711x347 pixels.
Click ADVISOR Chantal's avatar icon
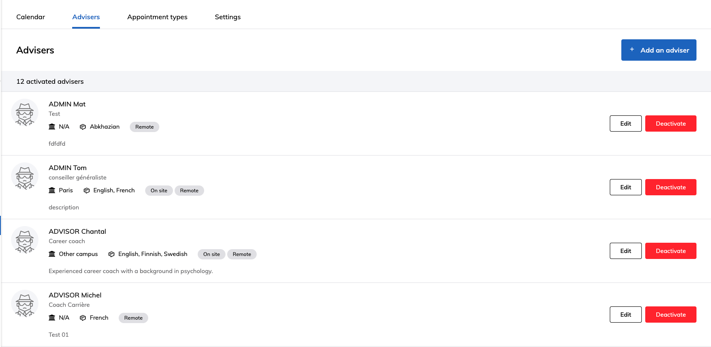pyautogui.click(x=25, y=240)
